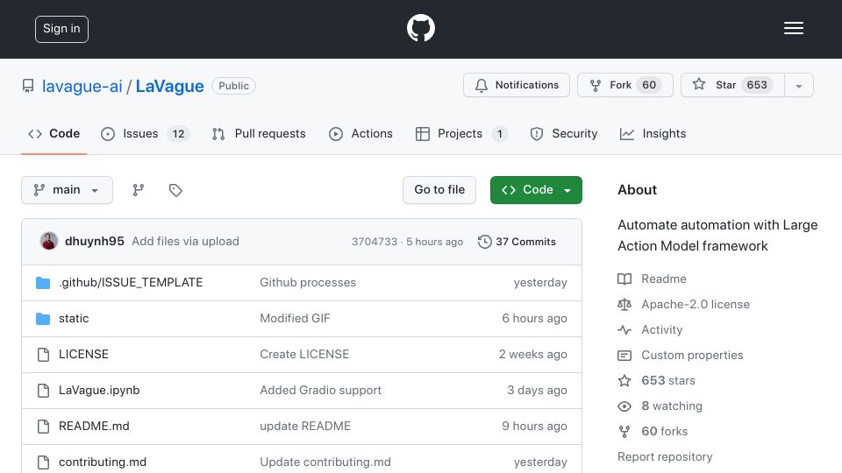The image size is (842, 473).
Task: Open the main branch selector dropdown
Action: pyautogui.click(x=68, y=190)
